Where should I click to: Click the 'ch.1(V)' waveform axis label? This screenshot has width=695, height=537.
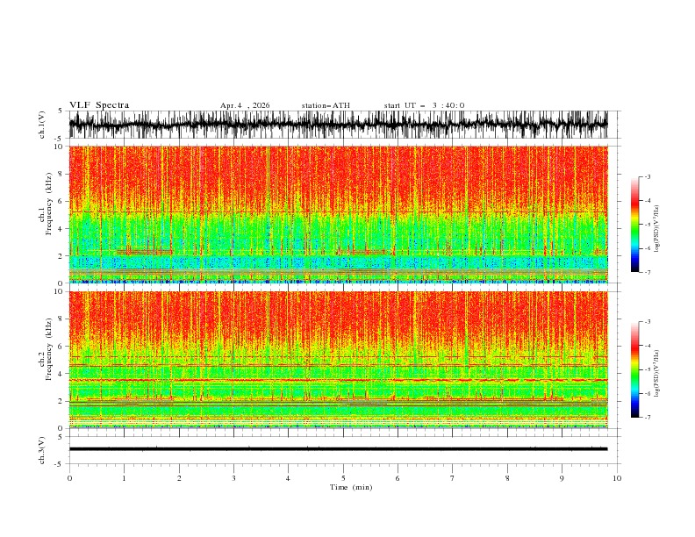[x=42, y=125]
